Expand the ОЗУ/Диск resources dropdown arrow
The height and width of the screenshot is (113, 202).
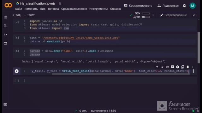153,15
